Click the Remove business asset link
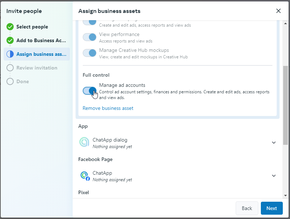290x219 pixels. 108,108
